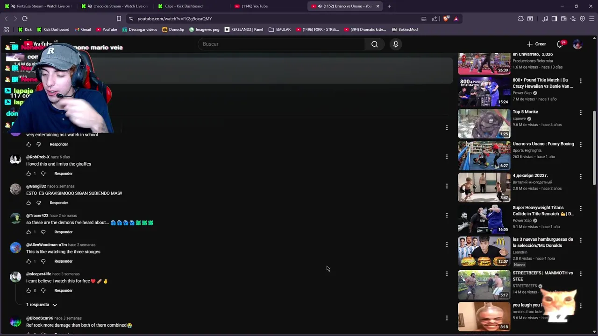The height and width of the screenshot is (336, 598).
Task: Dislike the Tracer423 demons comment
Action: 43,232
